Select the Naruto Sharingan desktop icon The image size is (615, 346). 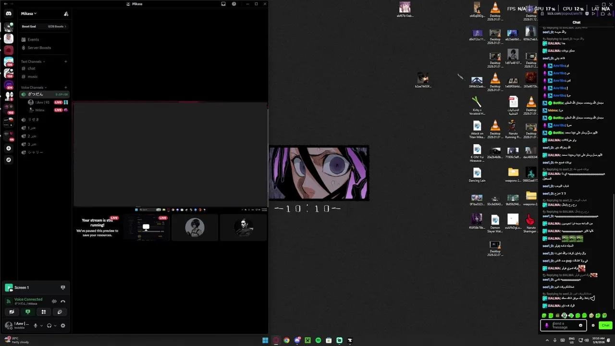(530, 223)
